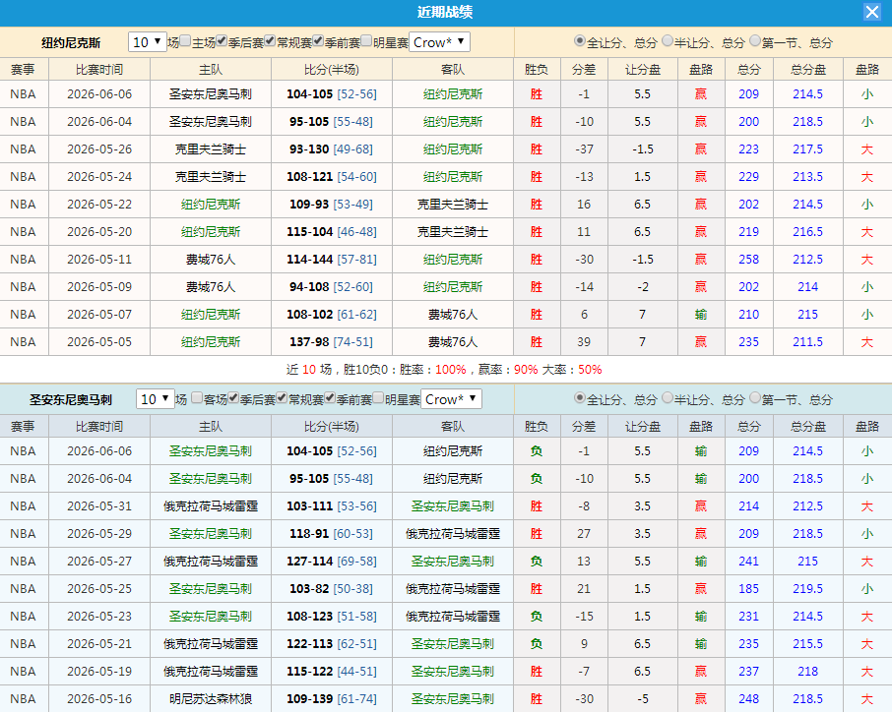Uncheck 常规赛 in the 圣安东尼奥马刺 filter row
This screenshot has width=892, height=712.
click(282, 397)
